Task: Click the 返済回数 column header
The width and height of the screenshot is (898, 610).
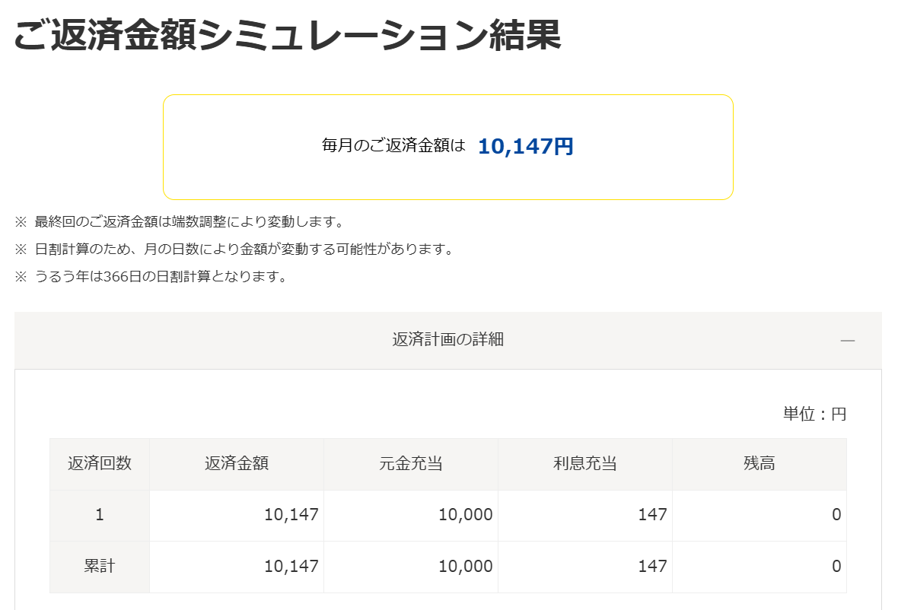Action: pos(100,464)
